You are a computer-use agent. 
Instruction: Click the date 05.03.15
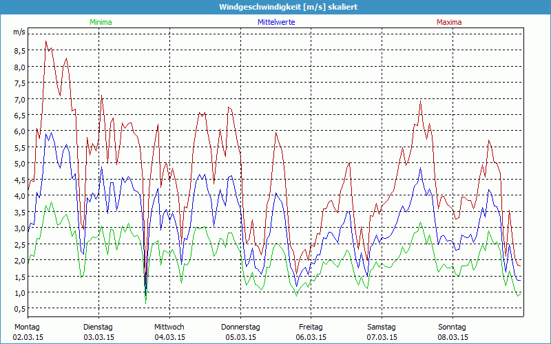(240, 337)
